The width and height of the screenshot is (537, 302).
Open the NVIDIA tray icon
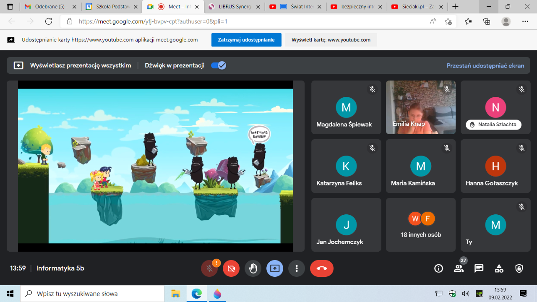click(479, 294)
